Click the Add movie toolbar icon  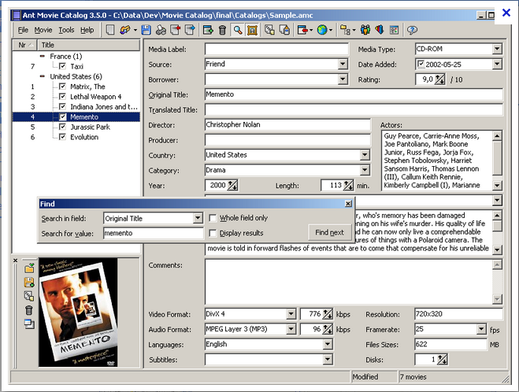click(x=208, y=30)
